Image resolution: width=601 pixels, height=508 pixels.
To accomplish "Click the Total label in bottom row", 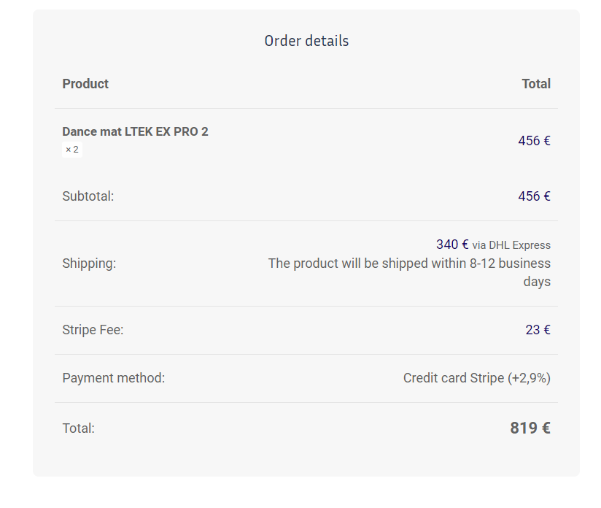I will [78, 428].
